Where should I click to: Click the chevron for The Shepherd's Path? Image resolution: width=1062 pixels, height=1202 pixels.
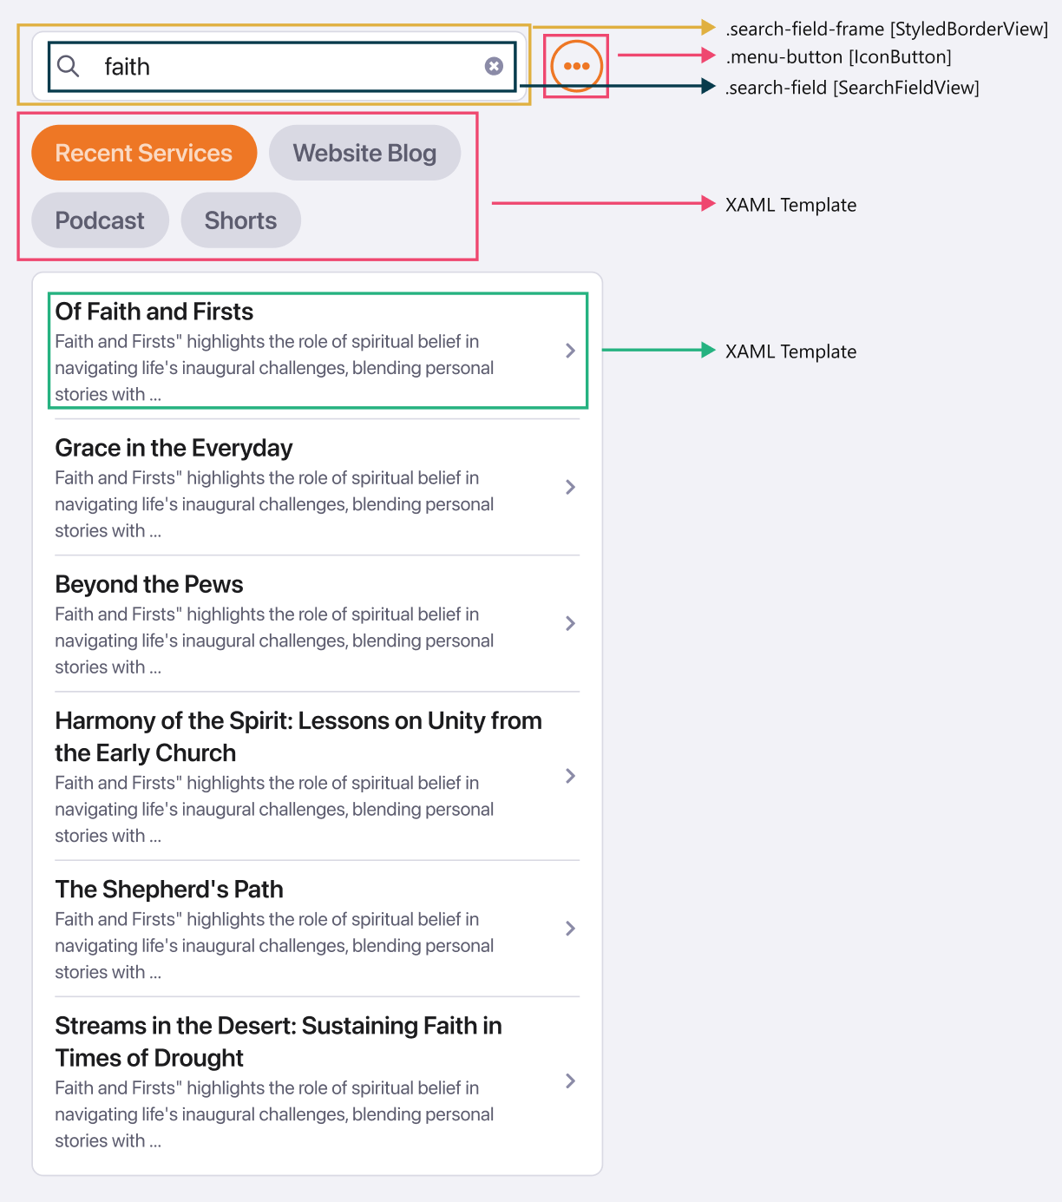[x=570, y=929]
